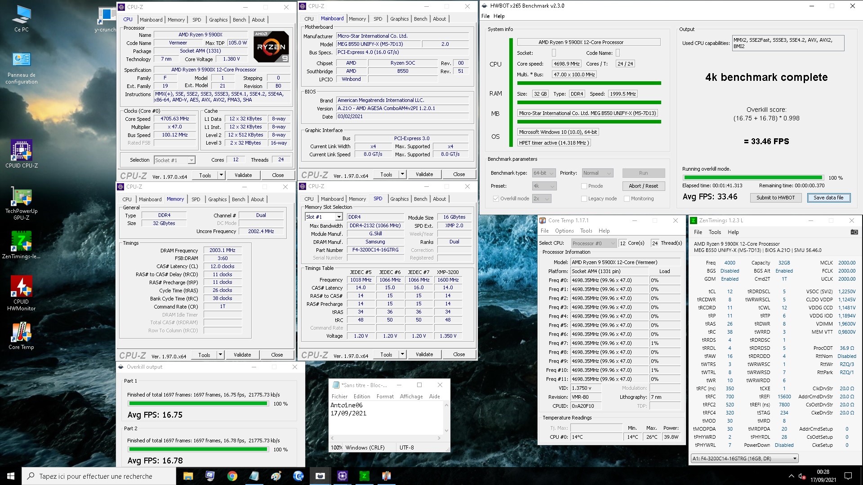Screen dimensions: 863x485
Task: Click the Abort / Reset button
Action: (x=643, y=186)
